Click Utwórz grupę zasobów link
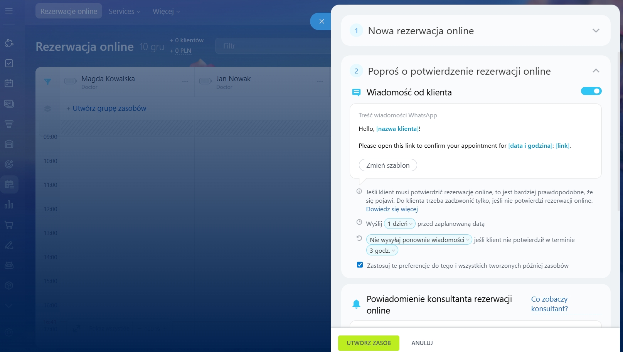Image resolution: width=623 pixels, height=352 pixels. click(x=109, y=108)
